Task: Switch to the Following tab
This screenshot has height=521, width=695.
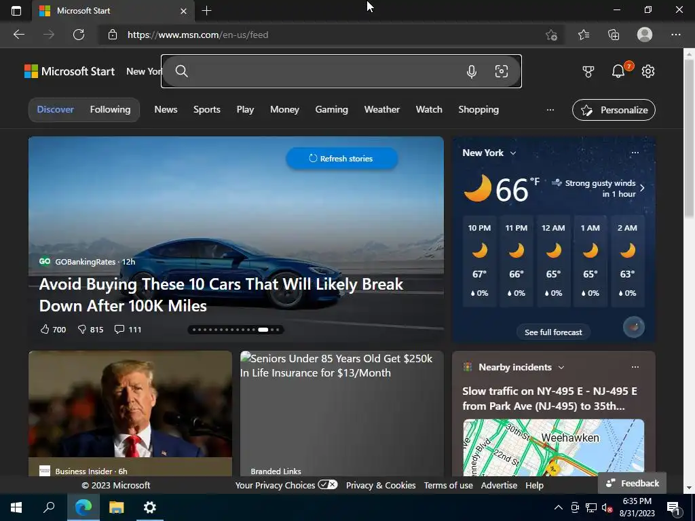Action: 111,109
